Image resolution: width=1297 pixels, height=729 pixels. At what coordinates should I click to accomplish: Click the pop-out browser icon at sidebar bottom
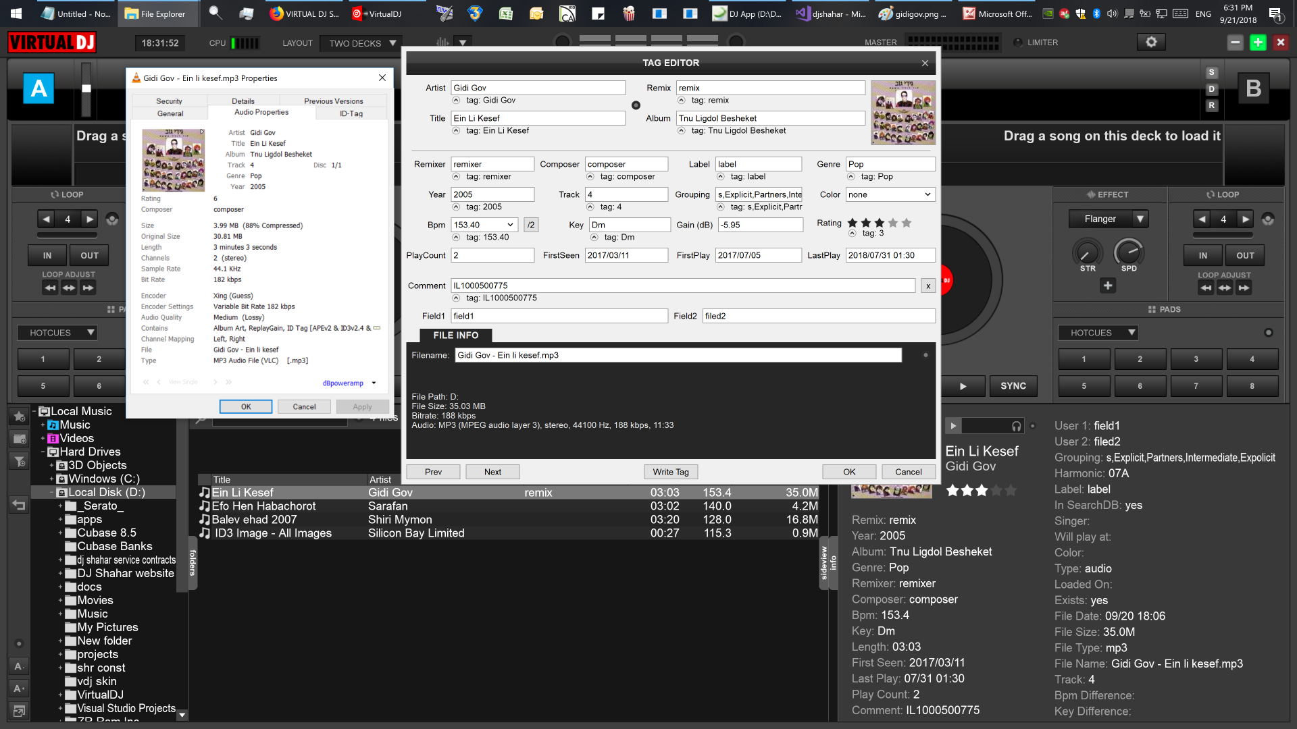point(19,711)
